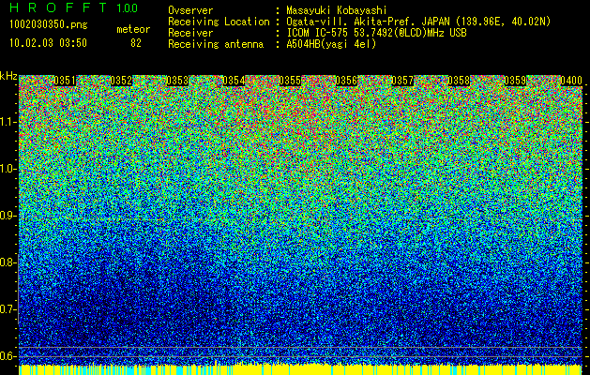Click the Receiving antenna label

[x=216, y=44]
